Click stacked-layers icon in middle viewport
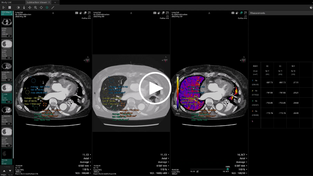 pos(159,13)
